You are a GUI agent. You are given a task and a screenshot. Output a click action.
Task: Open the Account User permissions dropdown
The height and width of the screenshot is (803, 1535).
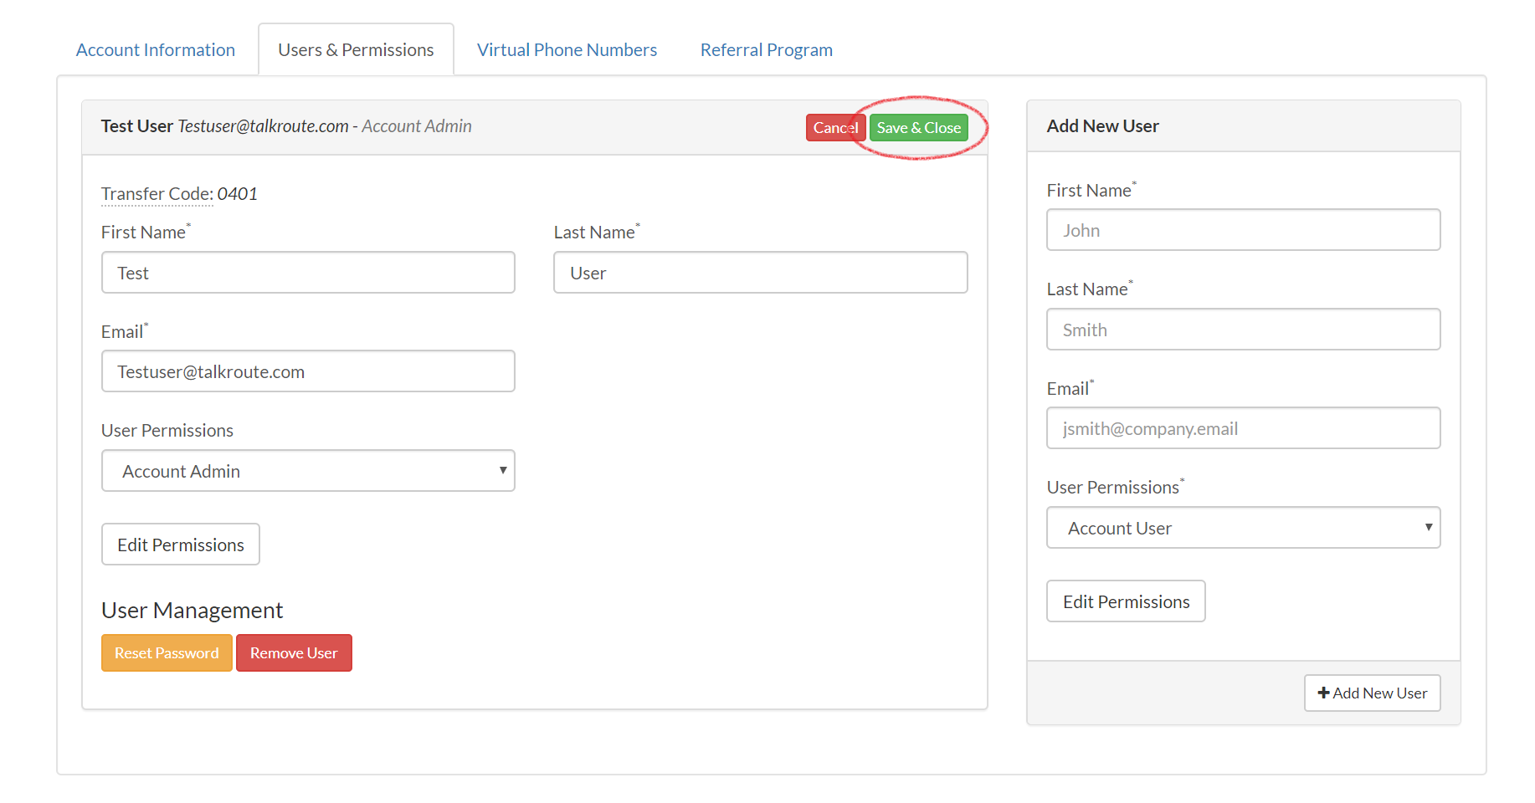1243,528
